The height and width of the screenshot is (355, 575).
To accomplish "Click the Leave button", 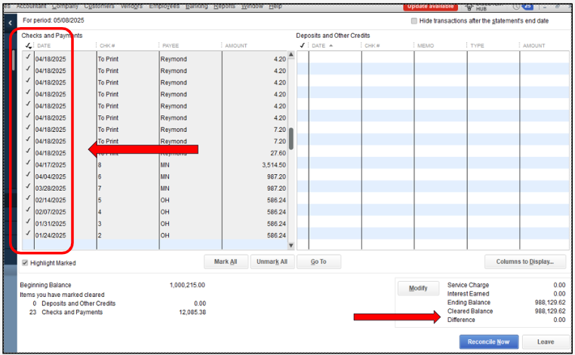I will (x=546, y=342).
